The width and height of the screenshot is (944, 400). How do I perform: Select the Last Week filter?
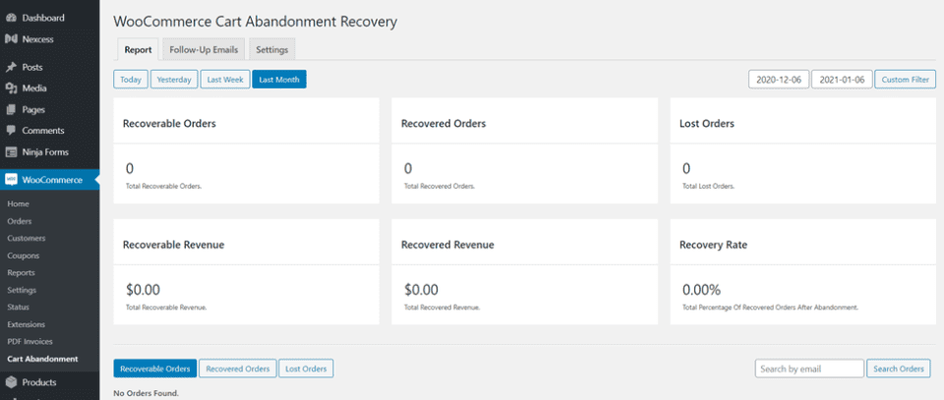(224, 80)
